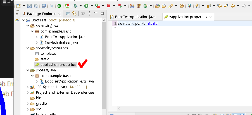252x115 pixels.
Task: Collapse the src/test/java folder
Action: click(28, 70)
